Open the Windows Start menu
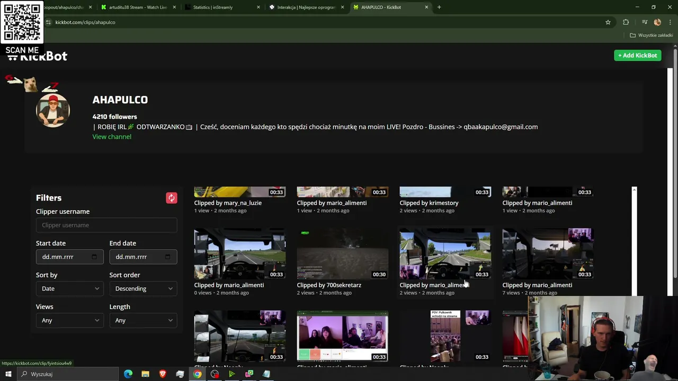The image size is (678, 381). point(8,374)
